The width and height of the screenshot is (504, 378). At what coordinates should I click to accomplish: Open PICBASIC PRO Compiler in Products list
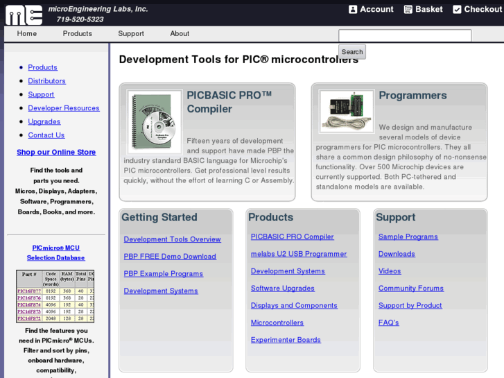pyautogui.click(x=292, y=237)
